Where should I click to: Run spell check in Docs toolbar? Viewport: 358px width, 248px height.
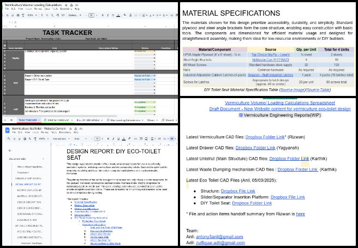(x=30, y=139)
